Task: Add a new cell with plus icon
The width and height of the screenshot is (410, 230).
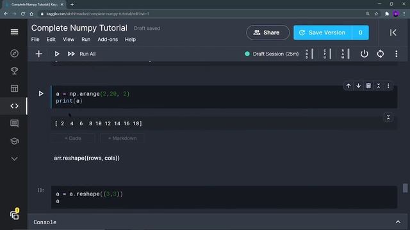Action: [38, 54]
